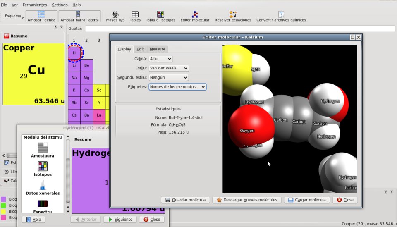
Task: Select Rb element cell
Action: pyautogui.click(x=74, y=103)
